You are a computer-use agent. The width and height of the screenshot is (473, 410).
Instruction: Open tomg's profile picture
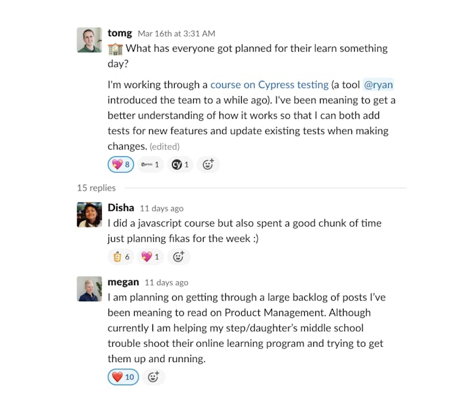tap(89, 40)
